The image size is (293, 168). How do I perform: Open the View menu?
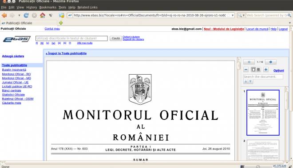[20, 7]
